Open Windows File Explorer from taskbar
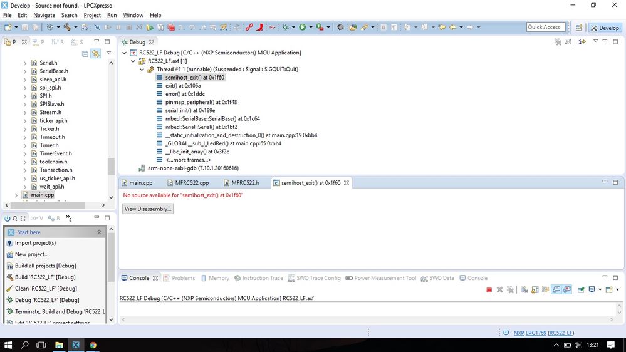This screenshot has width=626, height=352. pos(59,345)
